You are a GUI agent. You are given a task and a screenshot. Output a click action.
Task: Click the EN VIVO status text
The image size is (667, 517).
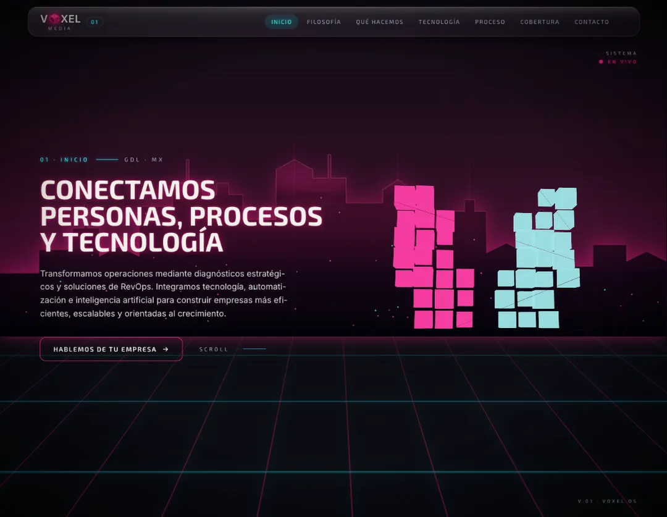tap(622, 62)
